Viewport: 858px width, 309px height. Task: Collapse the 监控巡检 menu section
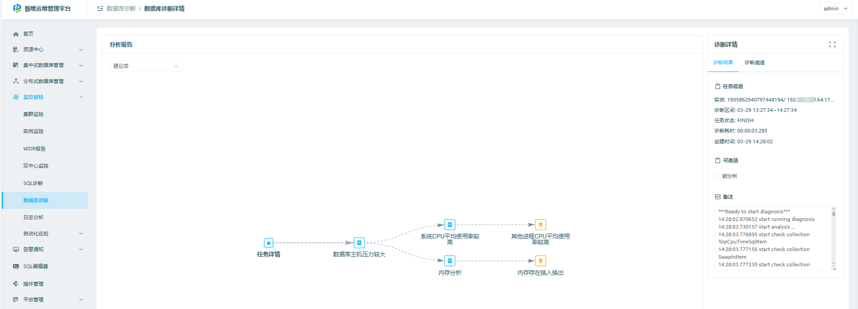[x=81, y=97]
